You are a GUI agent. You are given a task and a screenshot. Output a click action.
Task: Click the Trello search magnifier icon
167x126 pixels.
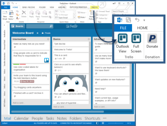(51, 26)
